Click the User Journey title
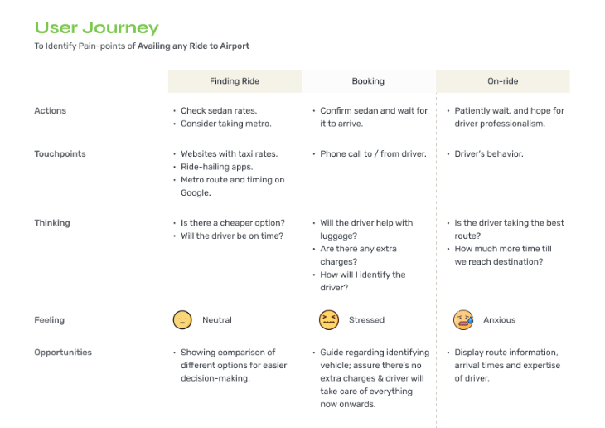 96,28
